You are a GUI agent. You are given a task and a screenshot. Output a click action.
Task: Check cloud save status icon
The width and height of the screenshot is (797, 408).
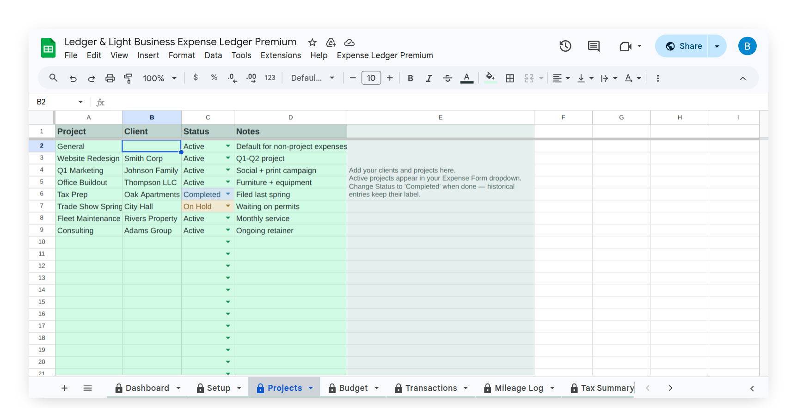point(349,43)
